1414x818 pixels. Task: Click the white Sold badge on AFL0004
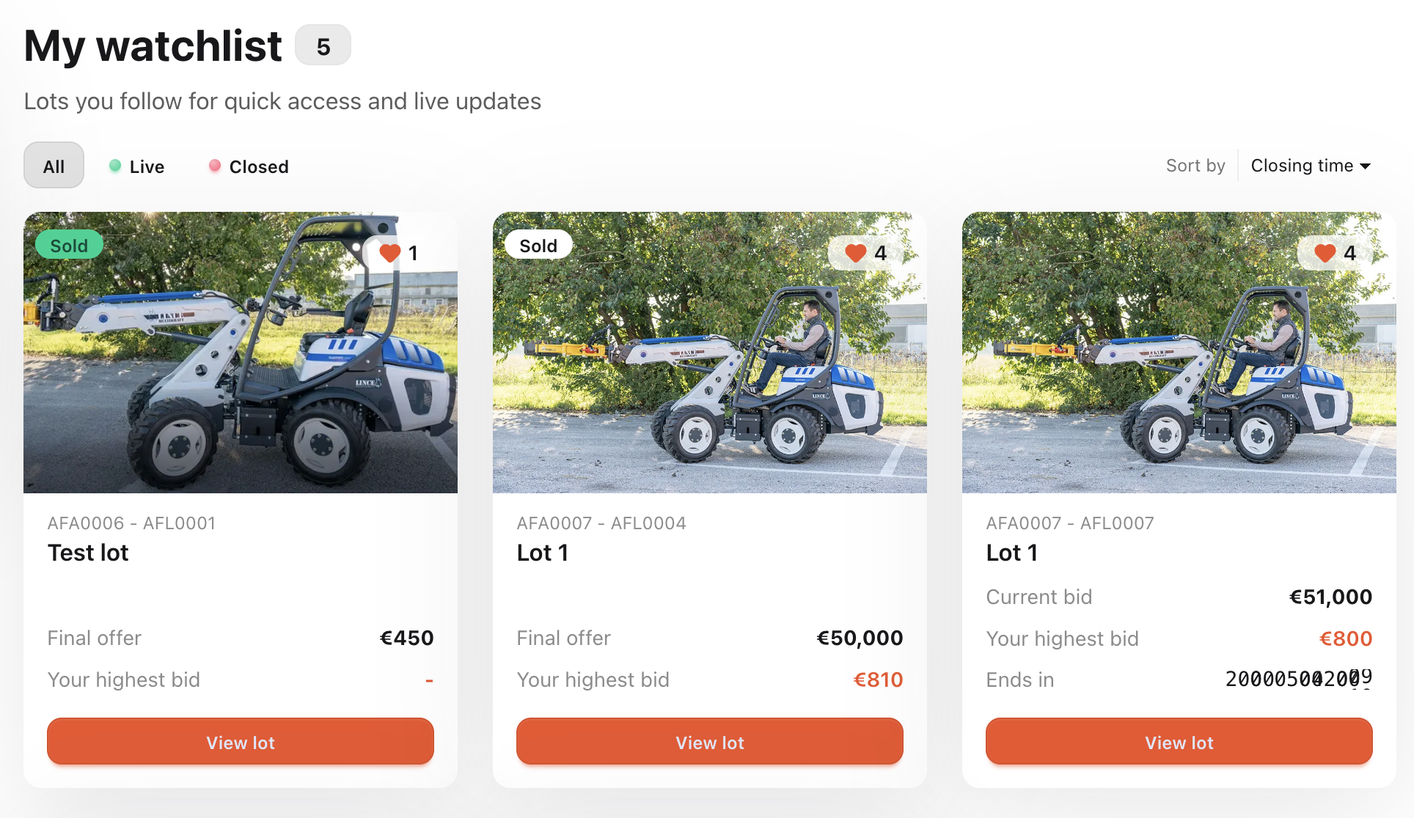[x=538, y=246]
